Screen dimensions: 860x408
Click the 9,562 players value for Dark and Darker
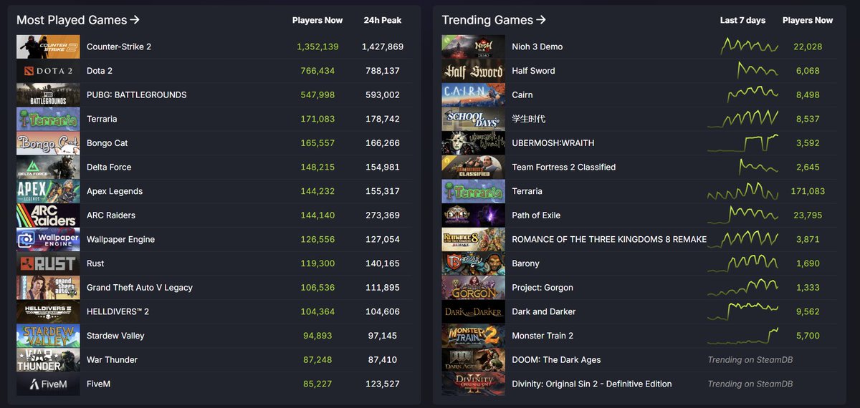[x=808, y=311]
